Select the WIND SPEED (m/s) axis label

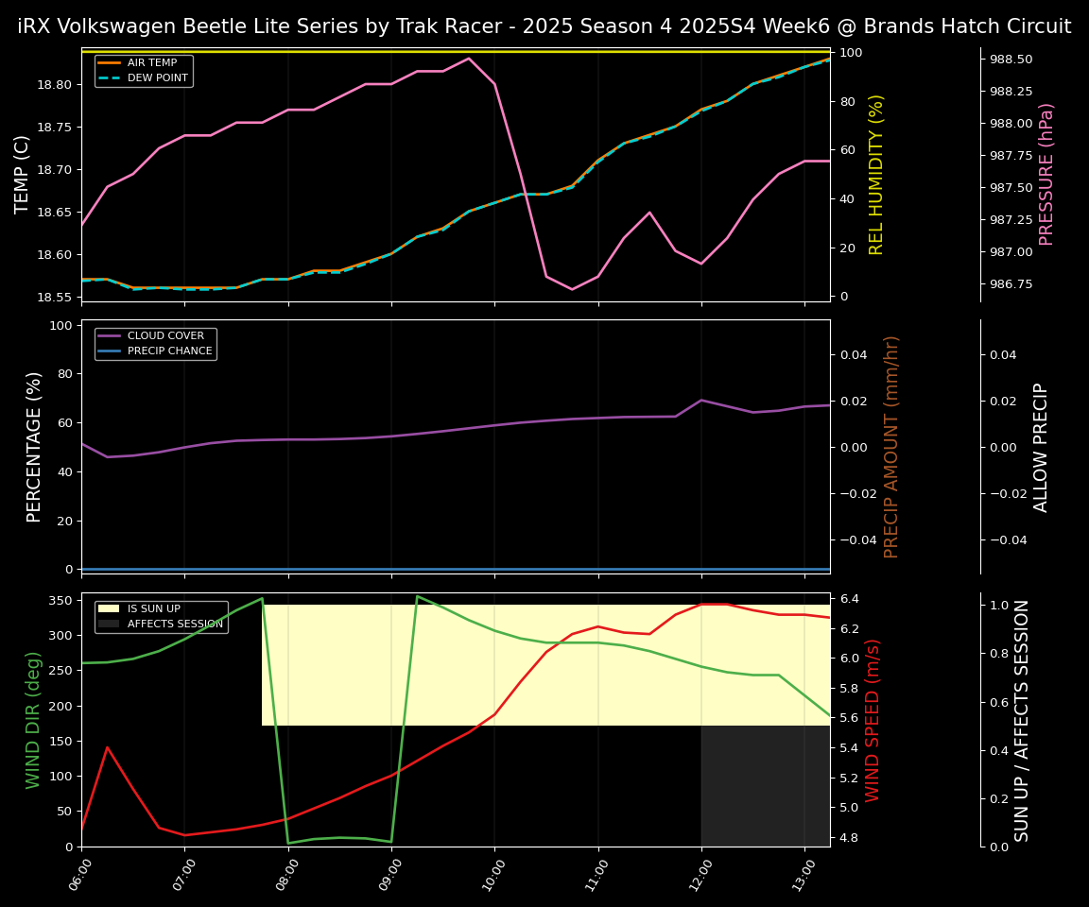tap(873, 719)
